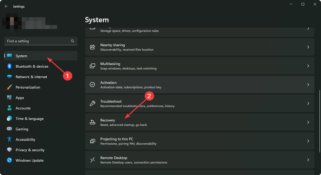
Task: Go back using the back arrow
Action: (6, 6)
